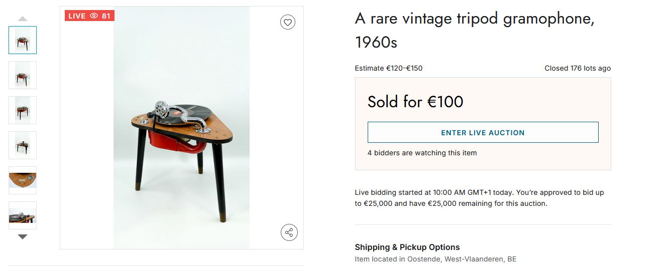Image resolution: width=670 pixels, height=274 pixels.
Task: Click the Shipping & Pickup Options heading
Action: pyautogui.click(x=407, y=247)
